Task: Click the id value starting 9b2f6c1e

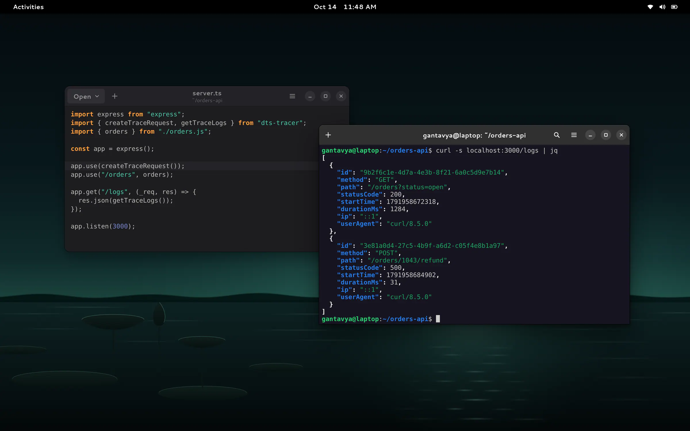Action: (432, 172)
